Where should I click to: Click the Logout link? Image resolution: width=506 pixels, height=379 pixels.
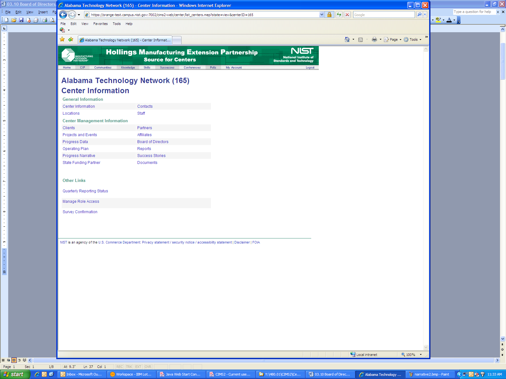310,68
